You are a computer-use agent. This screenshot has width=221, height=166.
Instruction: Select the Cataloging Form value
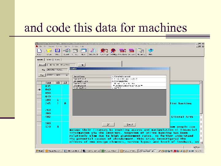tap(139, 88)
